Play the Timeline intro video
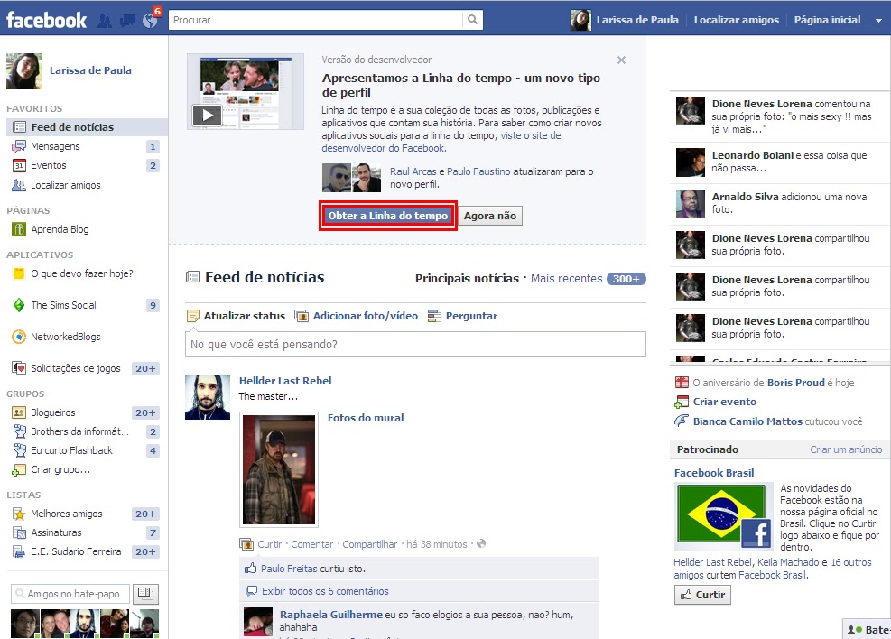 pos(207,116)
